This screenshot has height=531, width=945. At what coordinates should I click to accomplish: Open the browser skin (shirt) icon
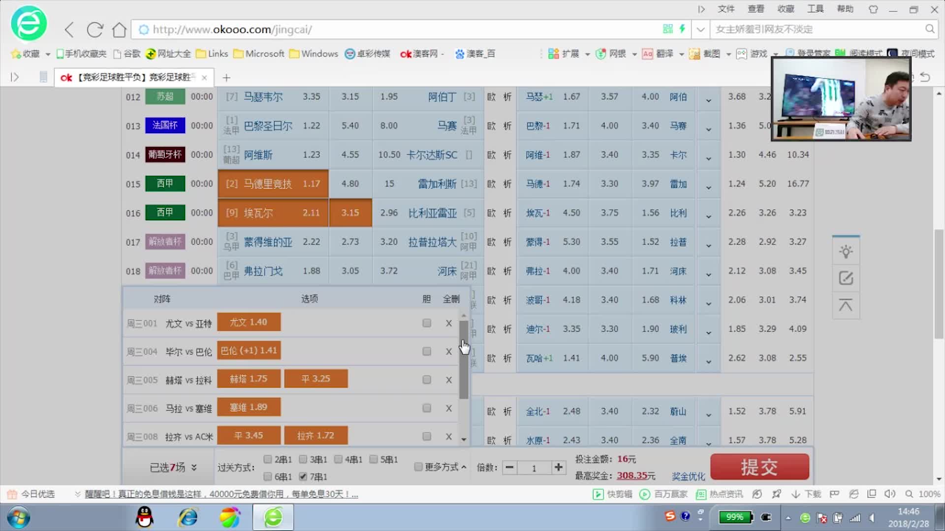[873, 9]
